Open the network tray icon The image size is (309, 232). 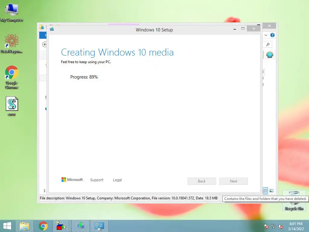273,226
